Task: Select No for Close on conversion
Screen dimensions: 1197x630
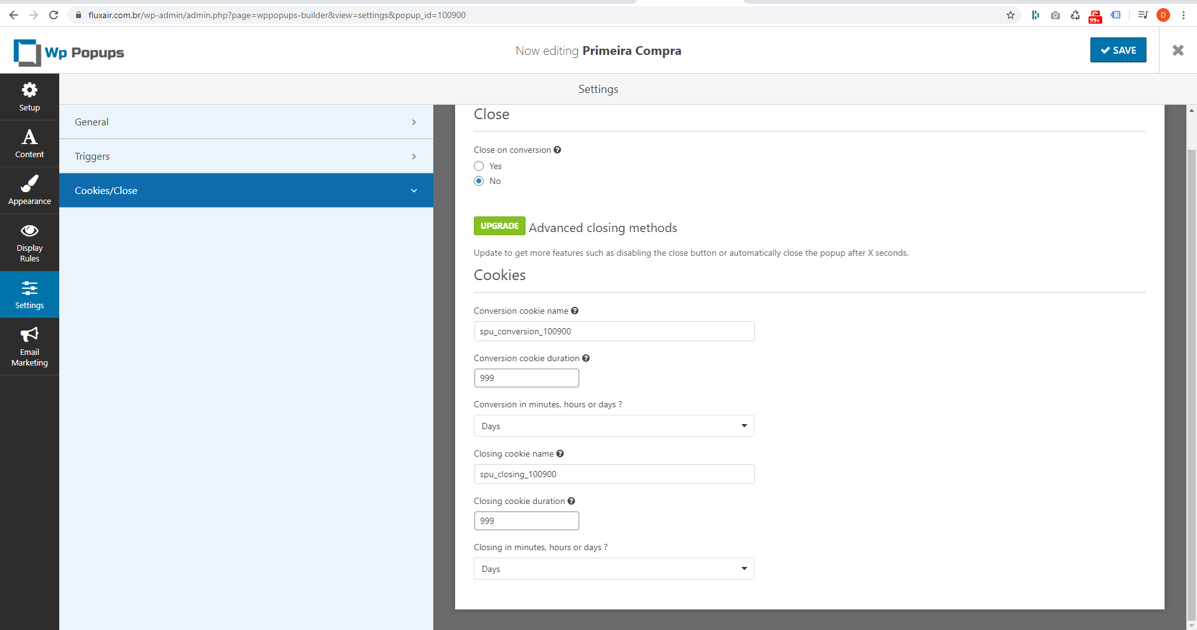Action: coord(479,181)
